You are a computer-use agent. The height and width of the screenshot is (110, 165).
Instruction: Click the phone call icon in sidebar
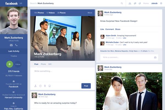tap(16, 45)
